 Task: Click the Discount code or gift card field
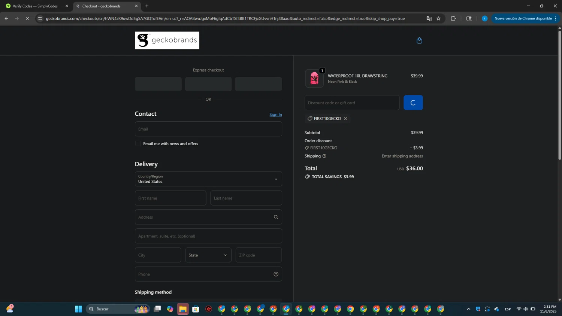[352, 103]
